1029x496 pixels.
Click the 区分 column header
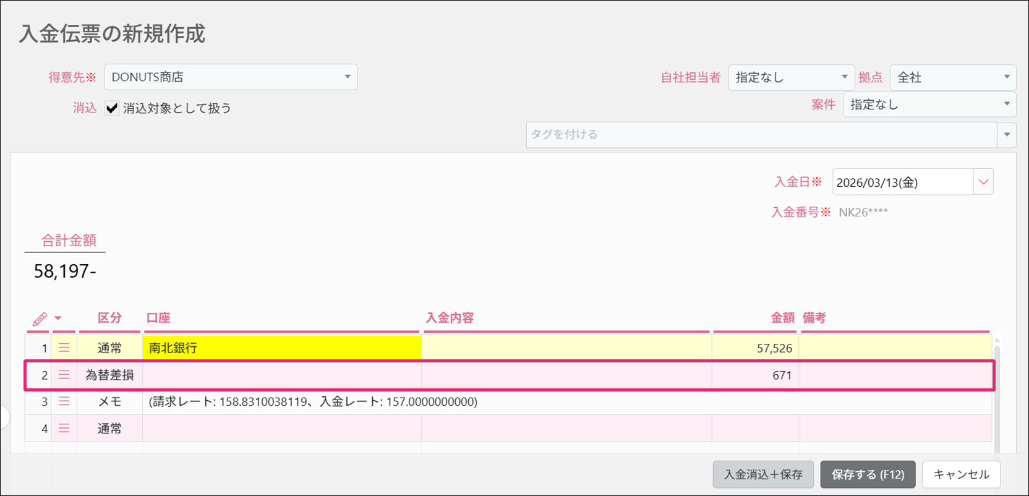point(109,318)
